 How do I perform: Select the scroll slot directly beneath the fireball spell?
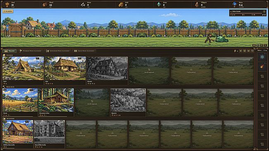(x=262, y=76)
